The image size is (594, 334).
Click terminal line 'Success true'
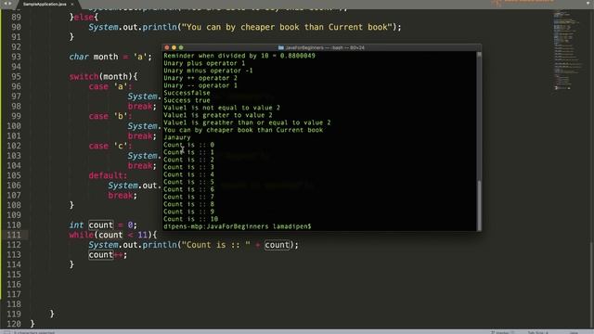click(187, 100)
